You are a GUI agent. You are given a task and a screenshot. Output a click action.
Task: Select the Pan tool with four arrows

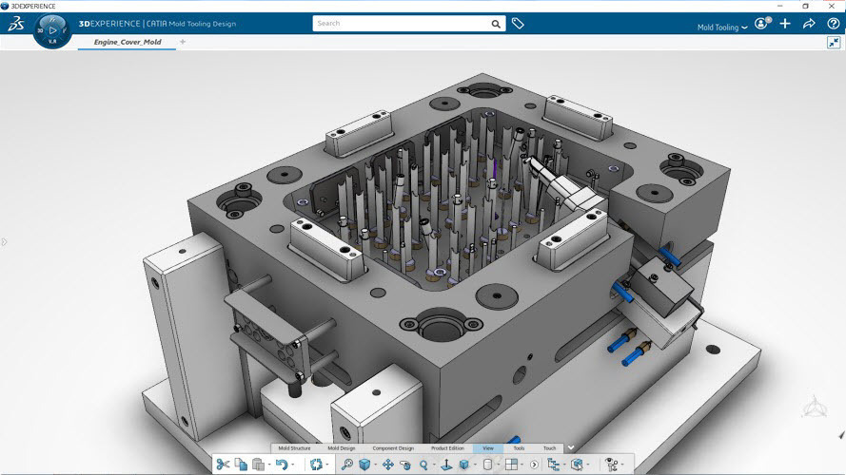pos(388,465)
